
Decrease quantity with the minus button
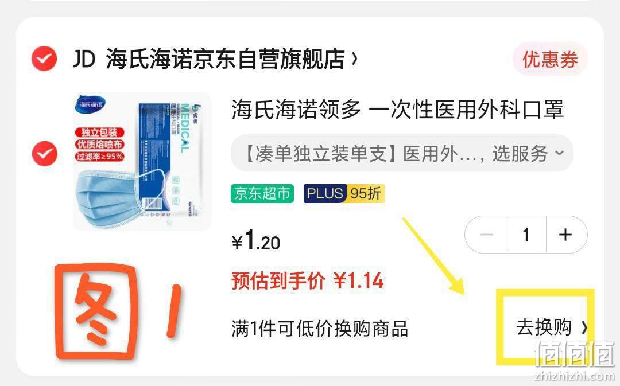point(486,235)
